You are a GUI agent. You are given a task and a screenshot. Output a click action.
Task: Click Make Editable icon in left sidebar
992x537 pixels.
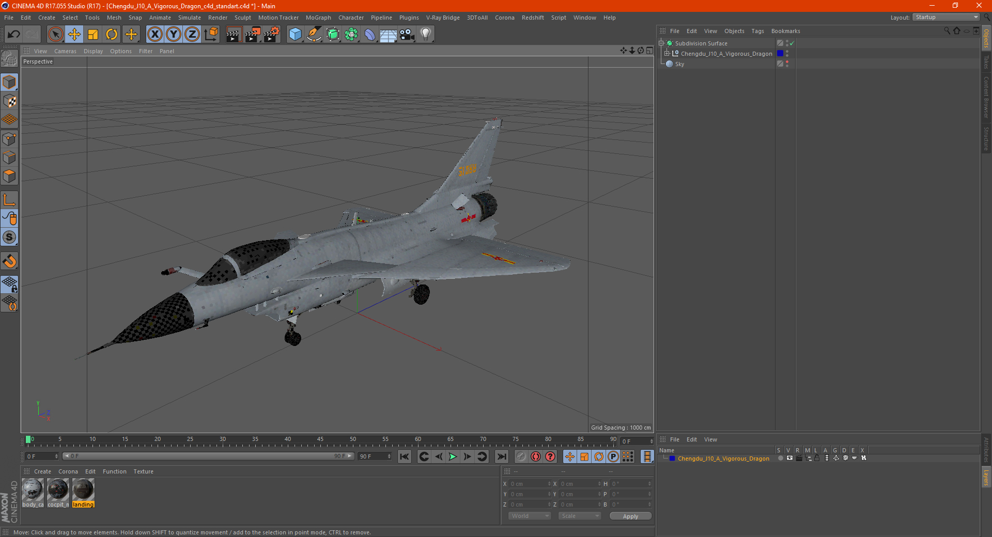[x=9, y=58]
